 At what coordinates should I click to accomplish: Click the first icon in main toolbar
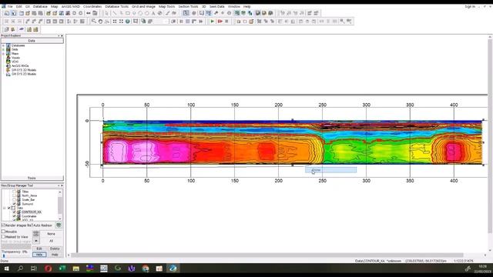7,13
